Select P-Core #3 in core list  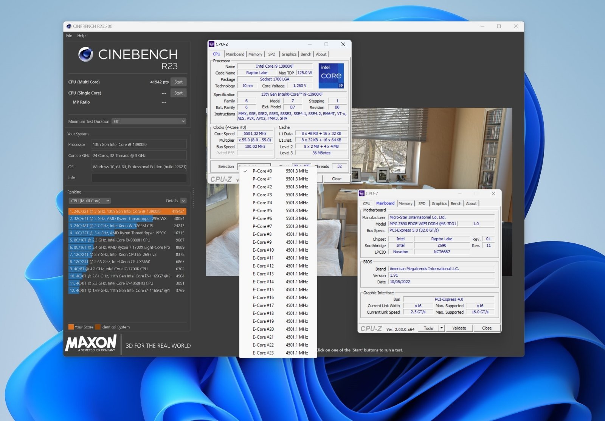pyautogui.click(x=278, y=195)
